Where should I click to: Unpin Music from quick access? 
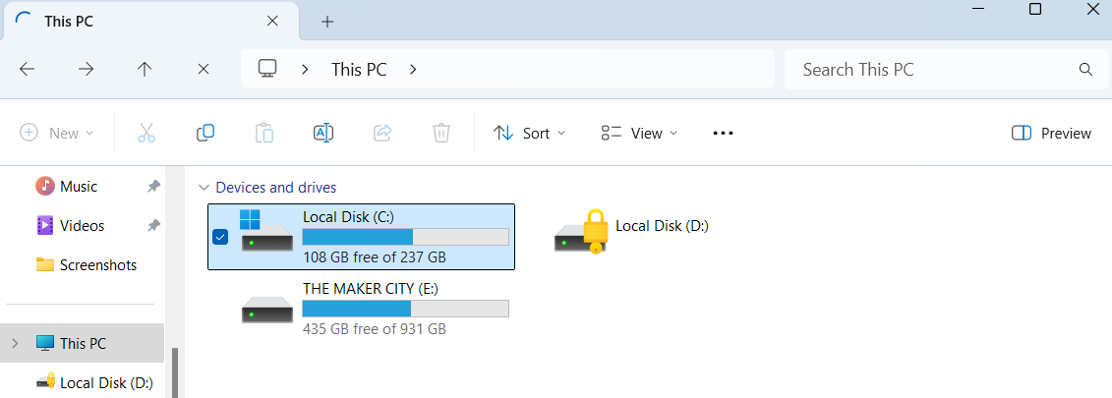(153, 187)
